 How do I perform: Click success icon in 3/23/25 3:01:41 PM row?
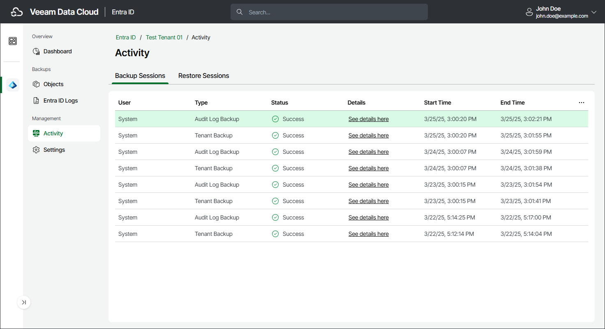pyautogui.click(x=275, y=201)
